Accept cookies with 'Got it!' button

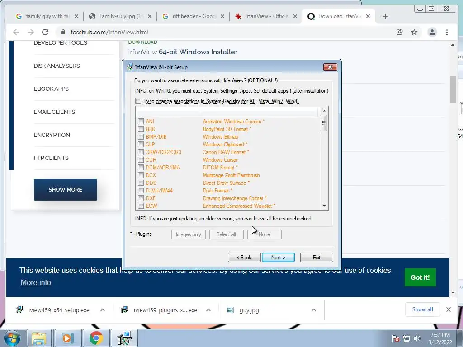pos(420,277)
